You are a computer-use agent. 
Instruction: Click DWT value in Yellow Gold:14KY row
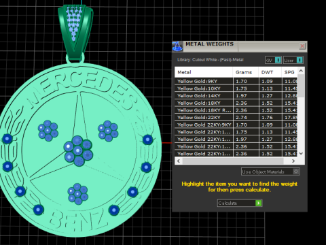click(x=270, y=96)
